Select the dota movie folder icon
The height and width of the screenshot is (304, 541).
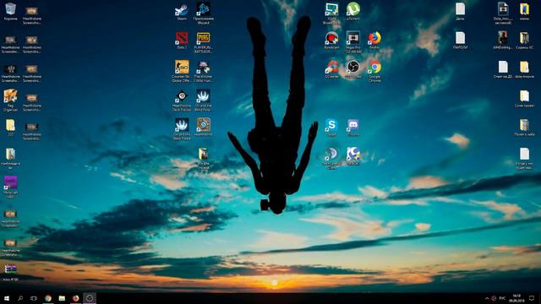[524, 69]
